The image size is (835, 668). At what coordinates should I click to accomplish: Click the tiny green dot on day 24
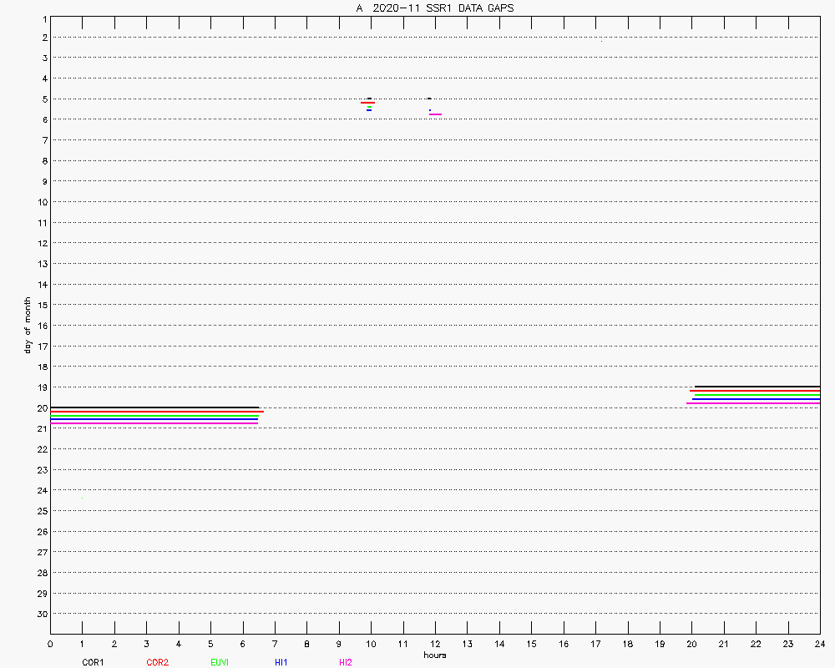click(82, 498)
